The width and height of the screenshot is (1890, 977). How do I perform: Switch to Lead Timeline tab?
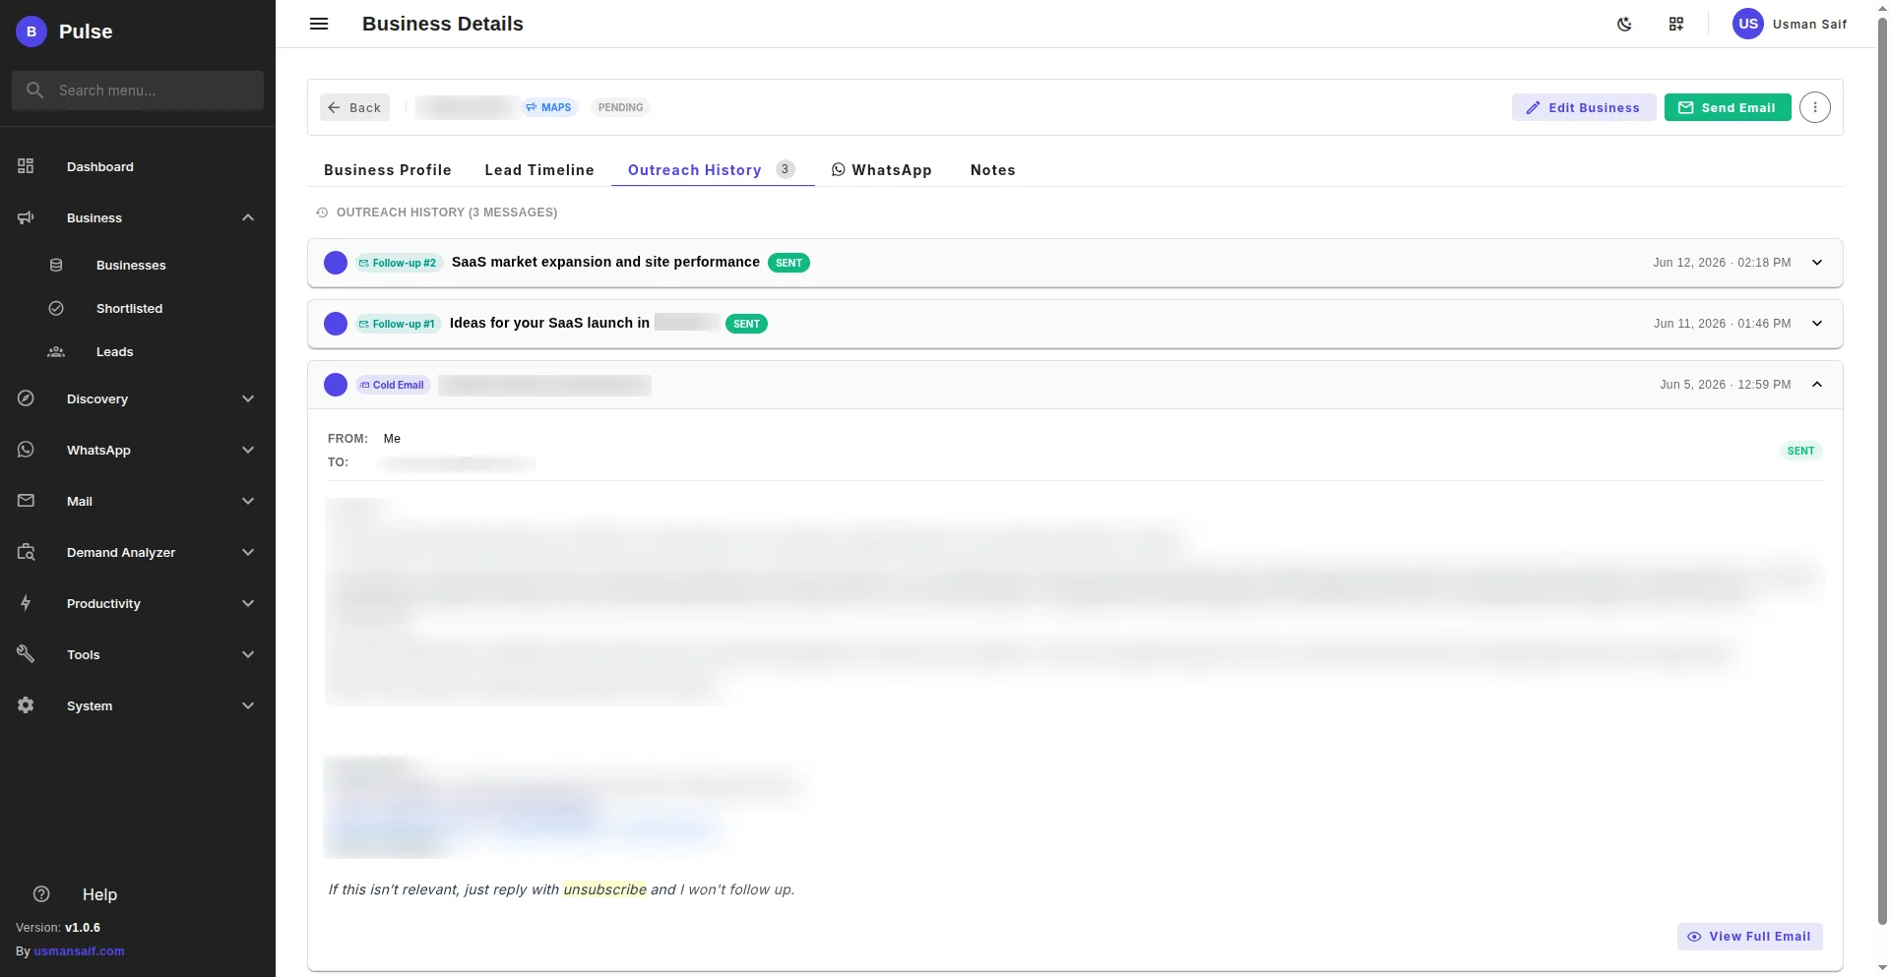pyautogui.click(x=539, y=170)
